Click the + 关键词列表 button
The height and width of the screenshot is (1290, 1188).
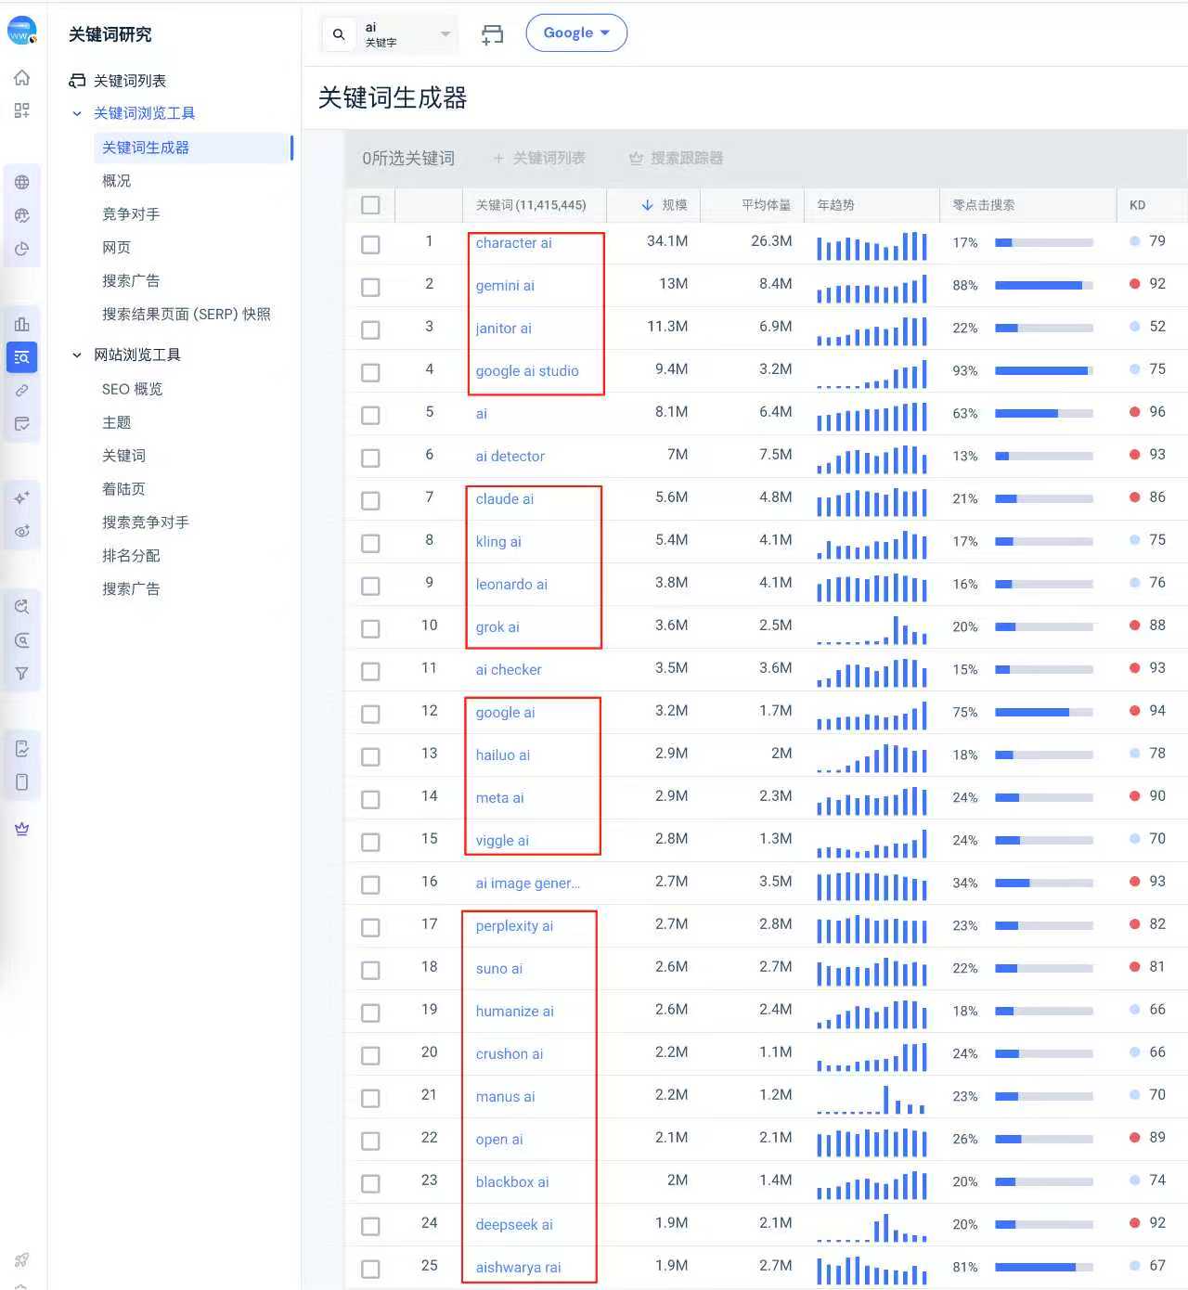point(539,159)
